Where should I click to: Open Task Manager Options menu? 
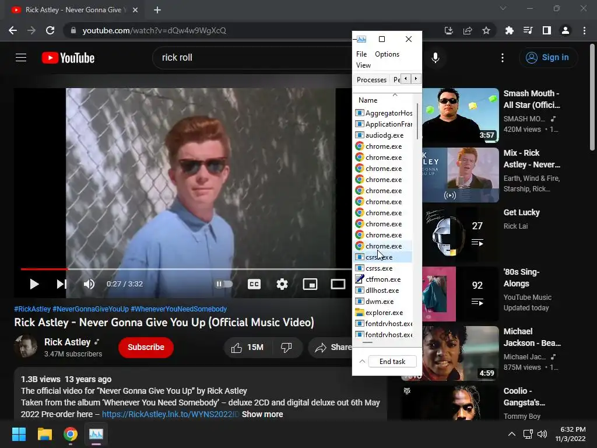click(387, 54)
